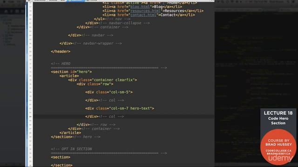The image size is (298, 167).
Task: Click the div class "container clearfix" line
Action: (102, 80)
